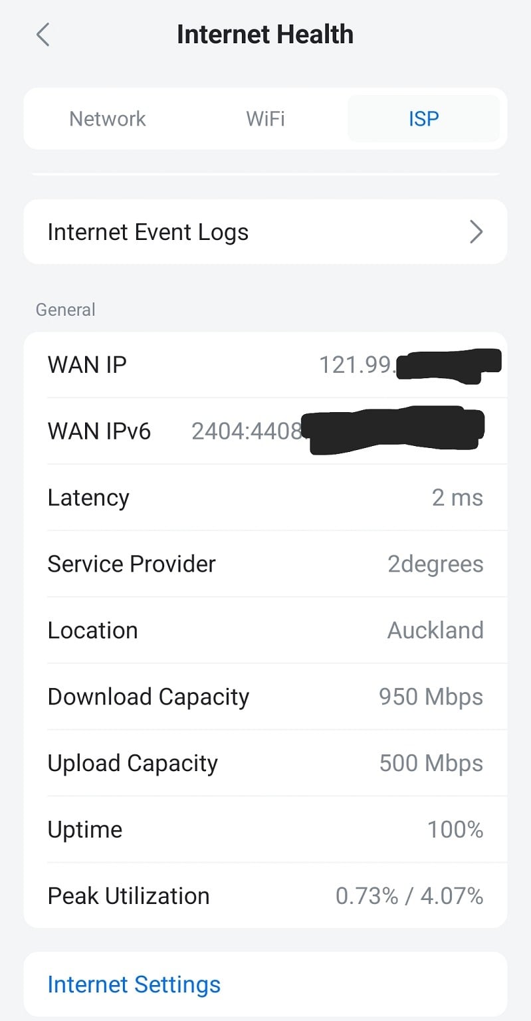531x1021 pixels.
Task: Tap the Latency label
Action: (x=88, y=498)
